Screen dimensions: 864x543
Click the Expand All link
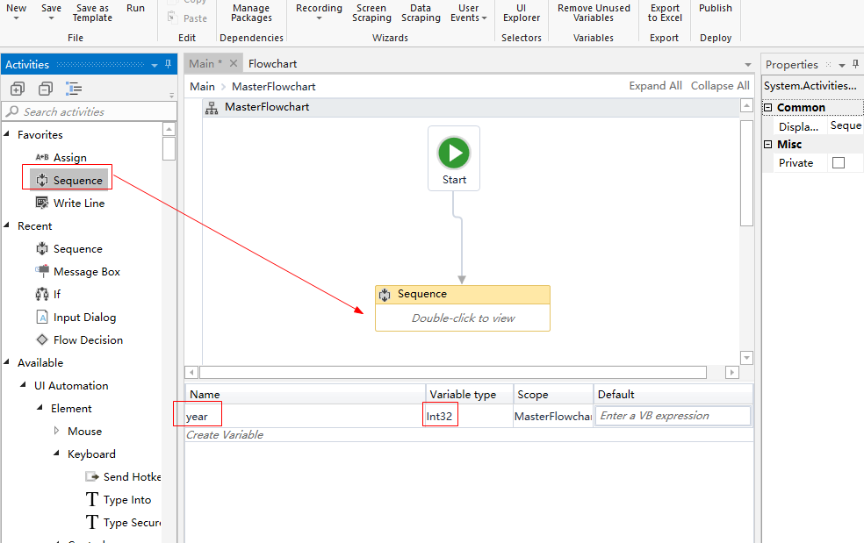pyautogui.click(x=655, y=85)
